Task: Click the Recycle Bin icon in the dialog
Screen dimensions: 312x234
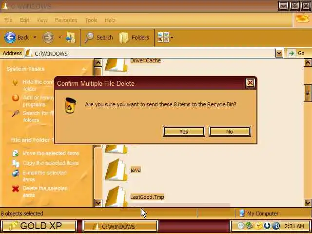Action: [x=70, y=105]
